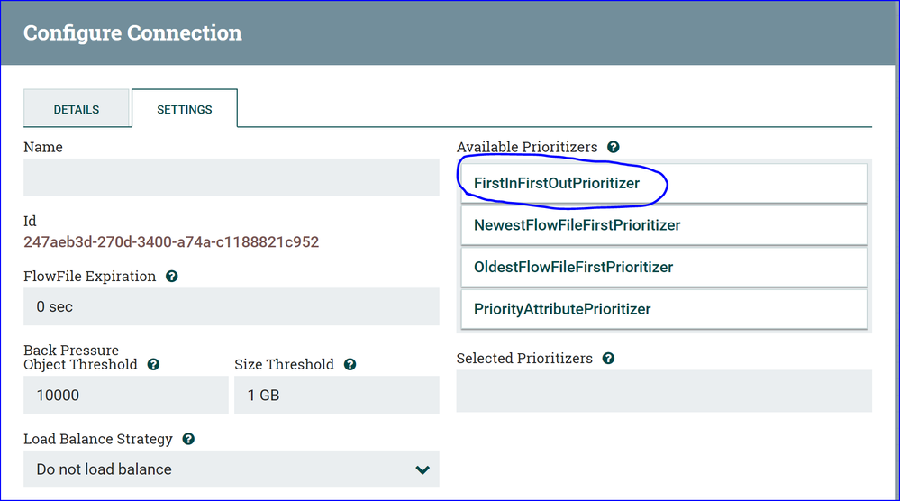900x501 pixels.
Task: Click Size Threshold help icon
Action: coord(350,365)
